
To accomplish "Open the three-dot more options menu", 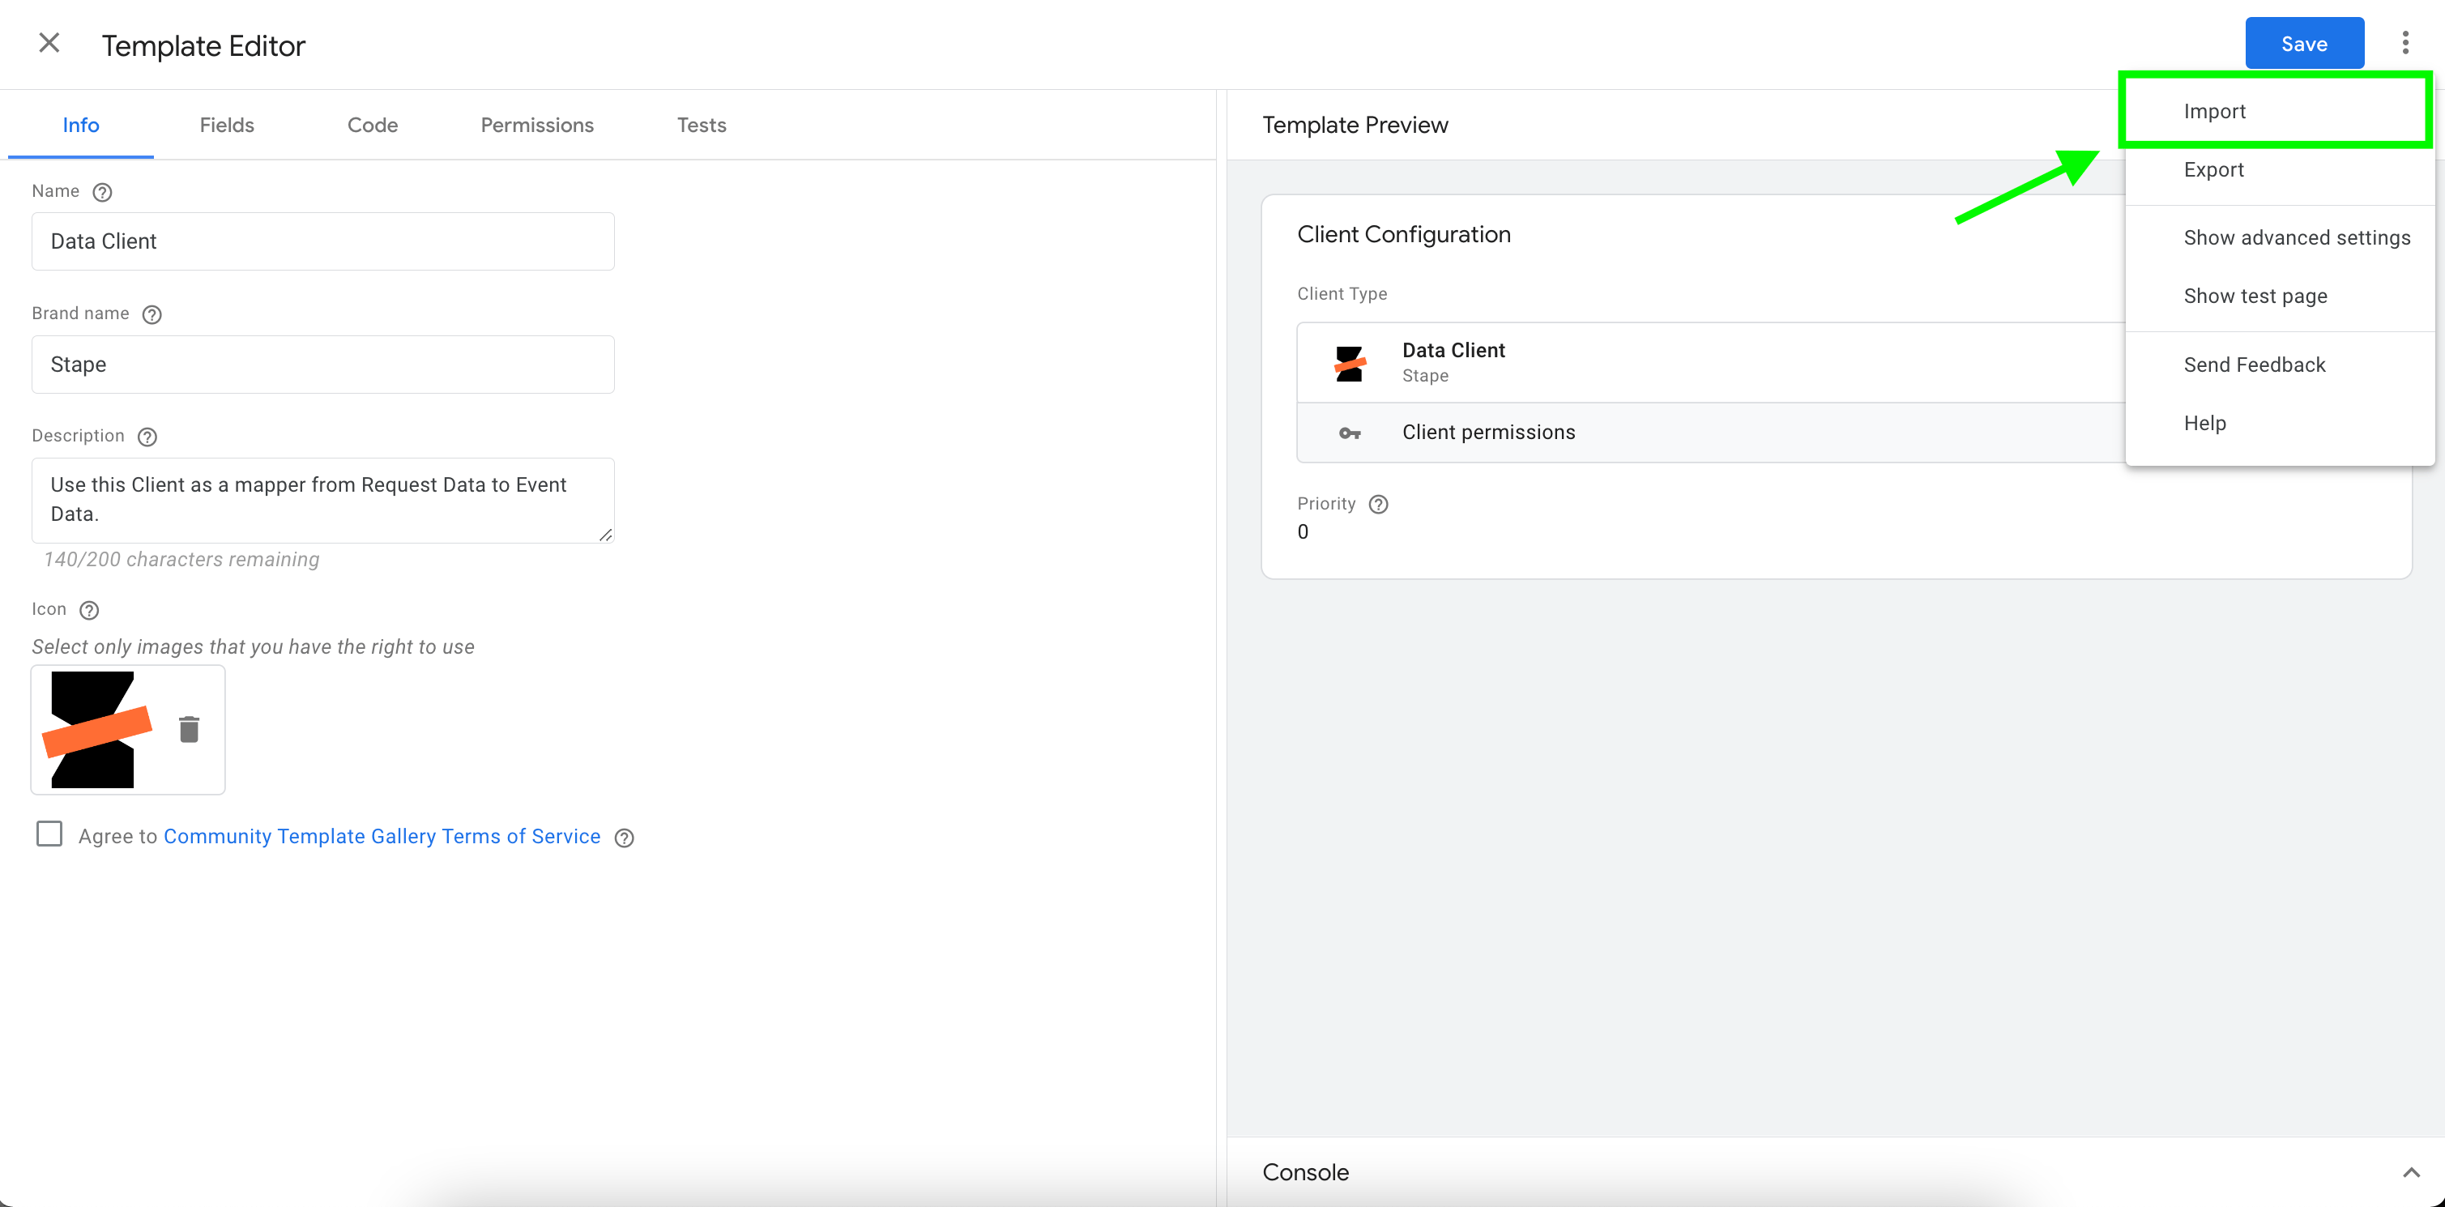I will [2405, 44].
